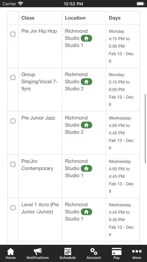Click the Class column header
This screenshot has width=147, height=262.
(x=28, y=18)
